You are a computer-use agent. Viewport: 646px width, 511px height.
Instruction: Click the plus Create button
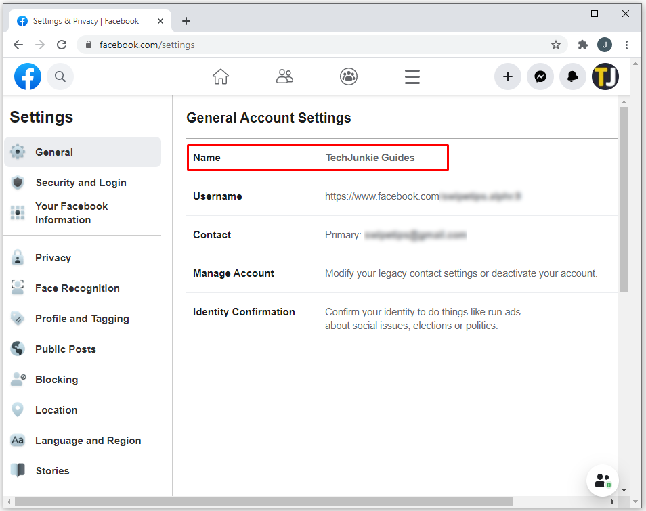(x=508, y=76)
